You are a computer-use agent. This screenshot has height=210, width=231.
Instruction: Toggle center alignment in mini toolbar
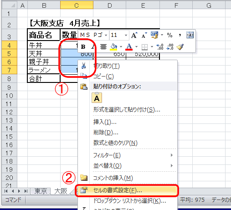coord(103,47)
